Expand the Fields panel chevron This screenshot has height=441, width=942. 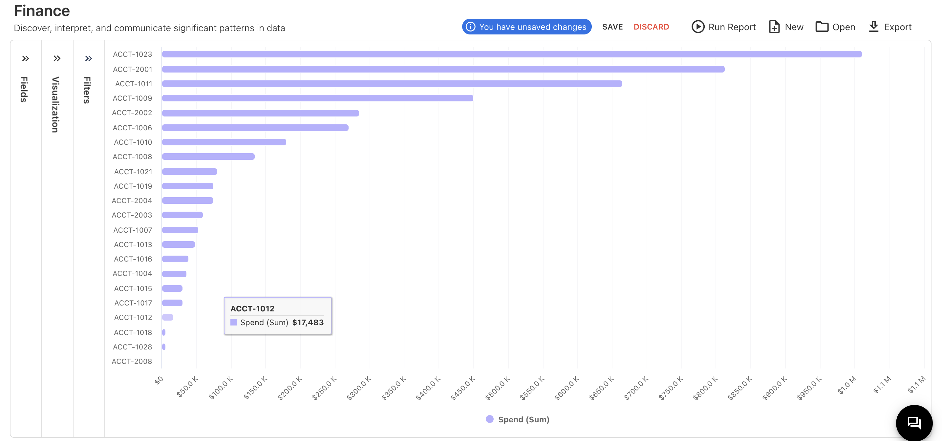[x=25, y=58]
